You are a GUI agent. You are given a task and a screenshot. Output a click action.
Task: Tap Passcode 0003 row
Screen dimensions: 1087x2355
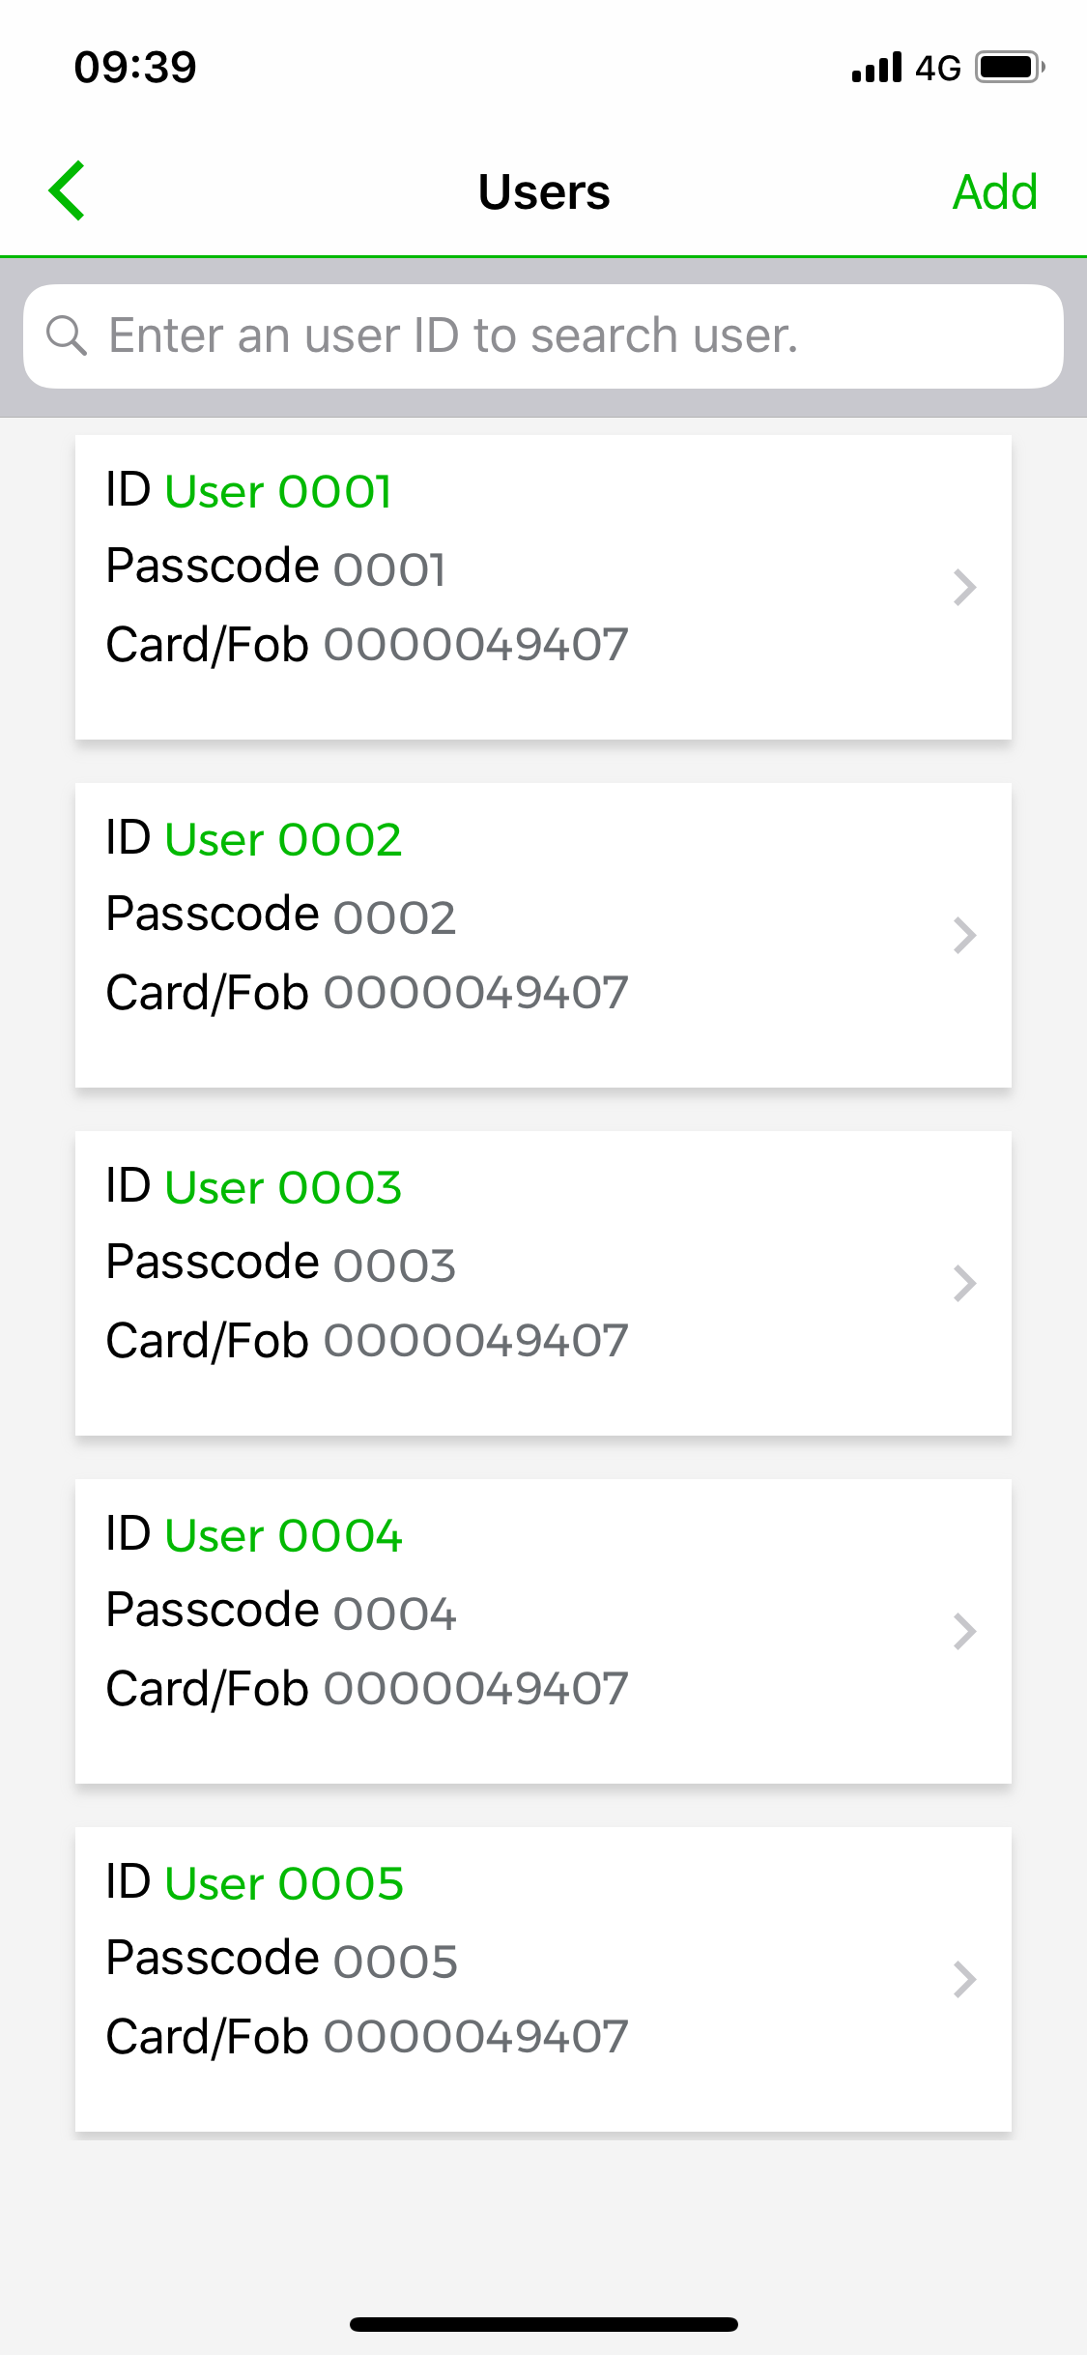click(x=281, y=1264)
